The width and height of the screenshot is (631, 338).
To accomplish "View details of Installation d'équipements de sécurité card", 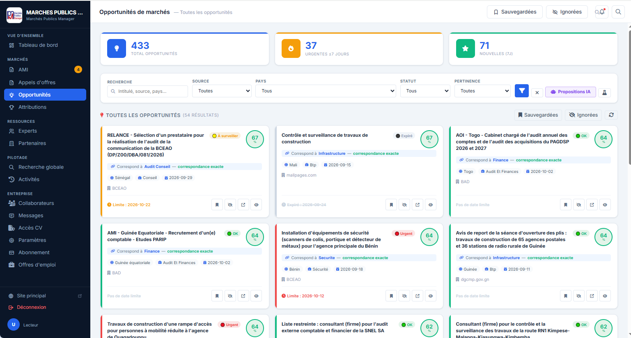I will point(431,296).
